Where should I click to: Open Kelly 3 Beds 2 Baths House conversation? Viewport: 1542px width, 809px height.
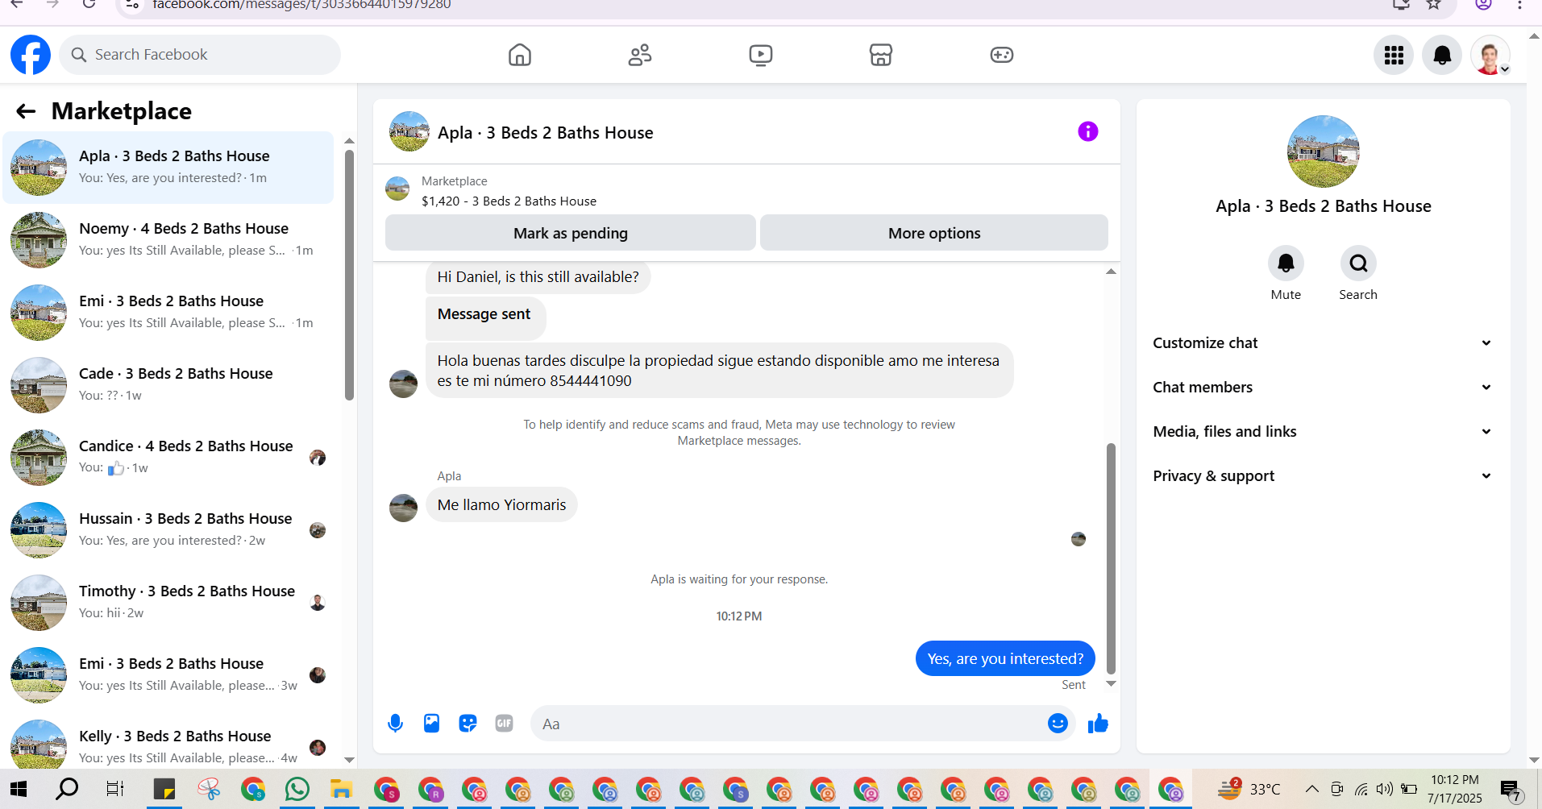point(168,745)
